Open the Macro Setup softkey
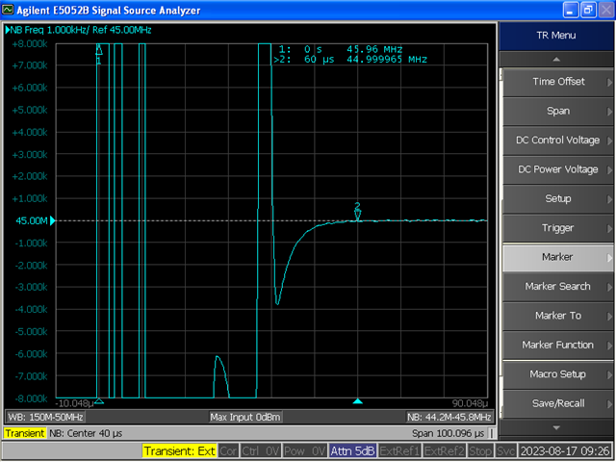Screen dimensions: 616x462 point(558,374)
